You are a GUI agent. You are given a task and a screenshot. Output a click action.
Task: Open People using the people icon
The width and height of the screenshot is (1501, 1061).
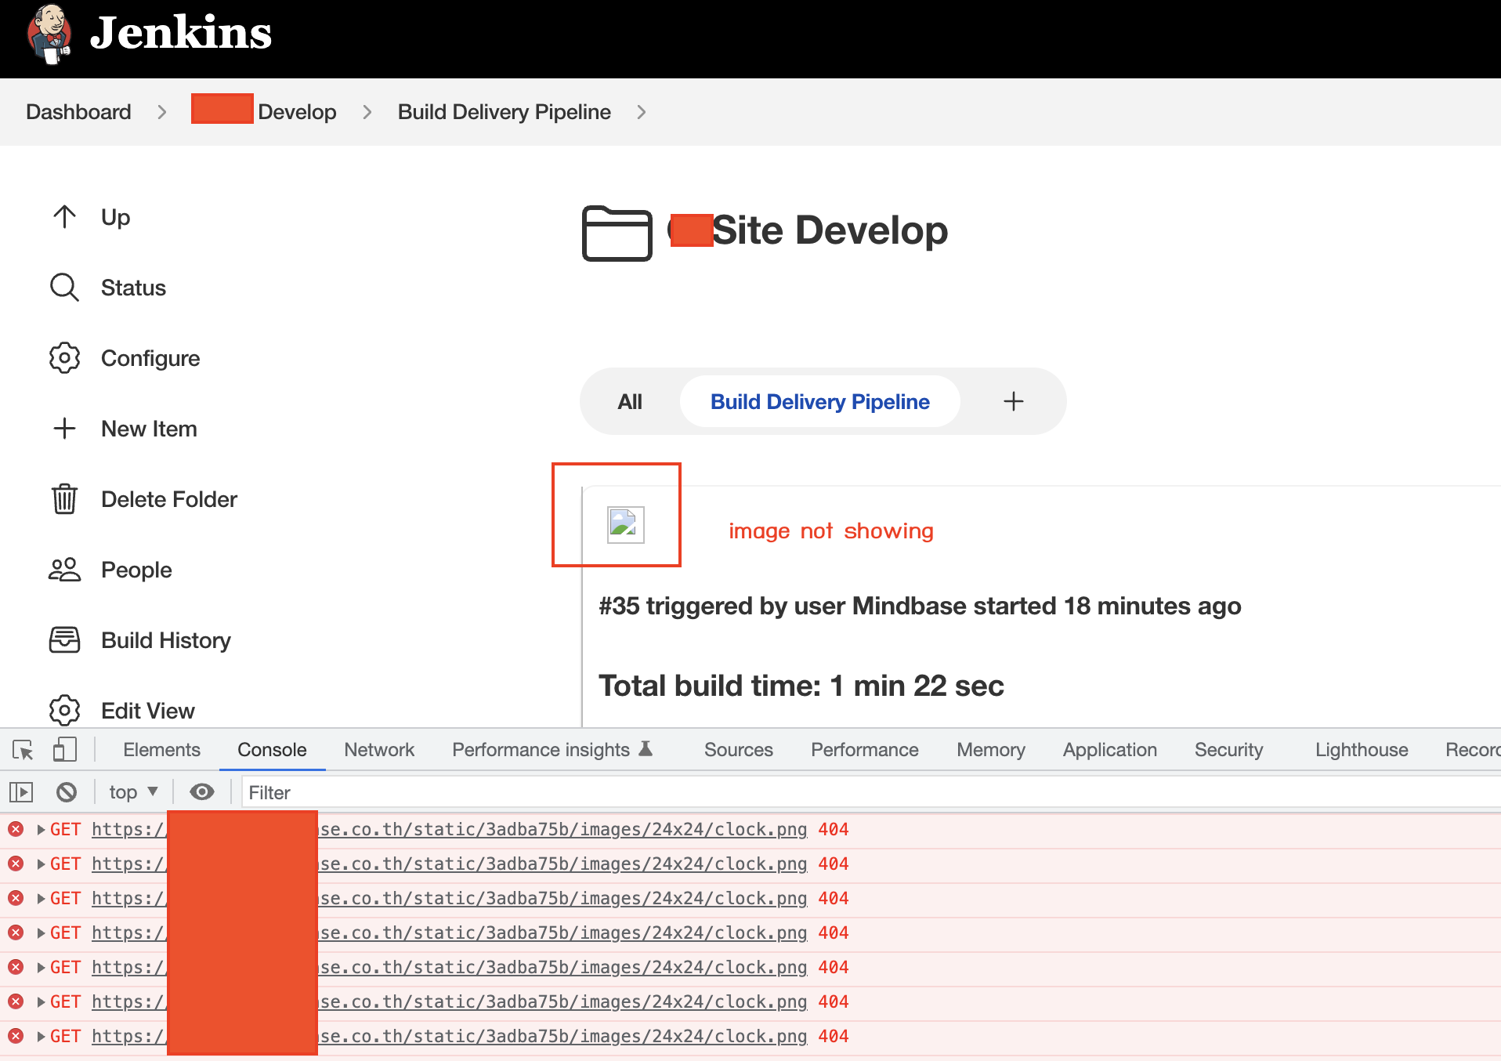[x=64, y=570]
